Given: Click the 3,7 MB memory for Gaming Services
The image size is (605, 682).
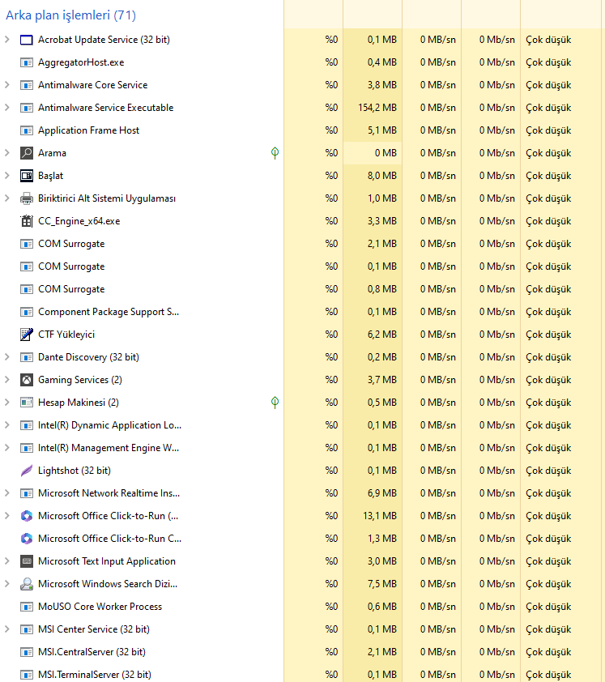Looking at the screenshot, I should (382, 380).
